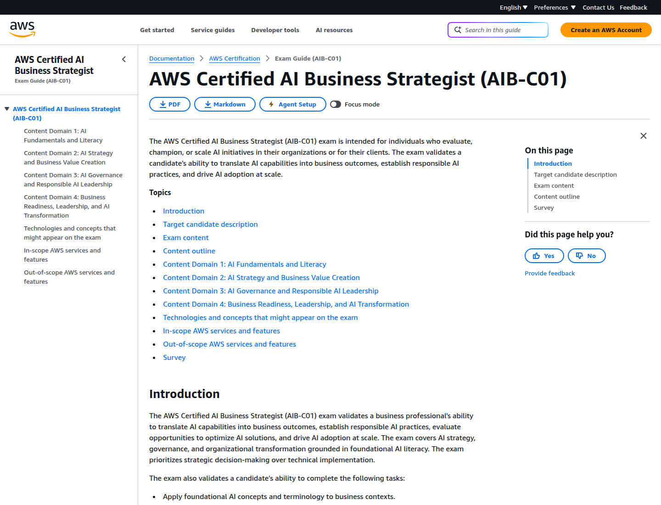Open Contact Us link
Viewport: 661px width, 505px height.
(x=598, y=7)
